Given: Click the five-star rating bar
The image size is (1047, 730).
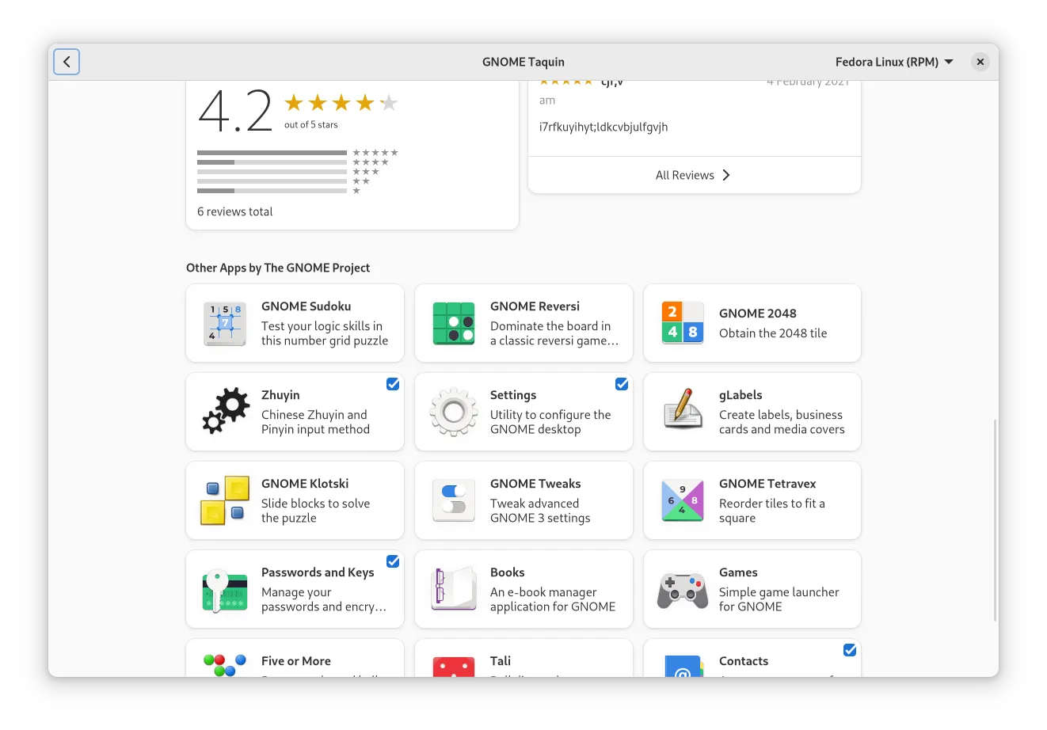Looking at the screenshot, I should click(x=272, y=153).
